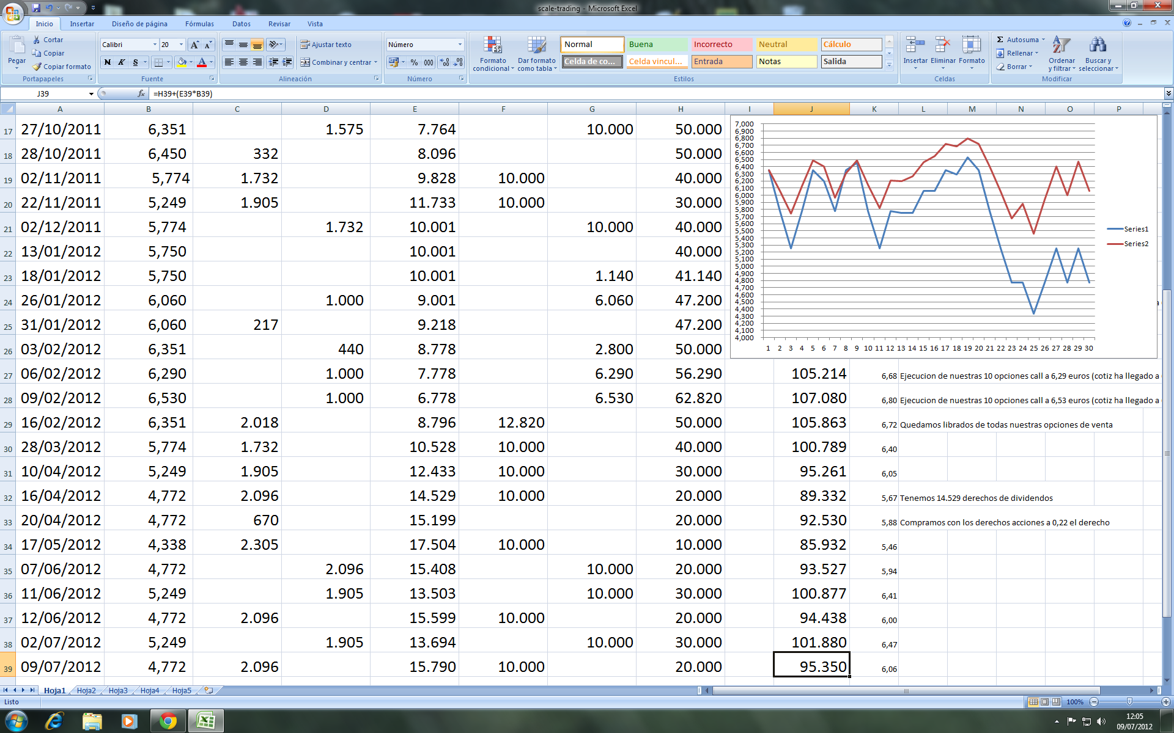Apply the Incorrecto cell style

[x=721, y=45]
